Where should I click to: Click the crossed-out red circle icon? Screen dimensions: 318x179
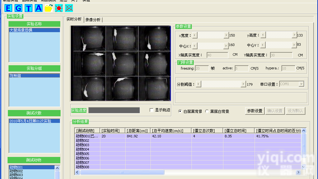pyautogui.click(x=69, y=8)
